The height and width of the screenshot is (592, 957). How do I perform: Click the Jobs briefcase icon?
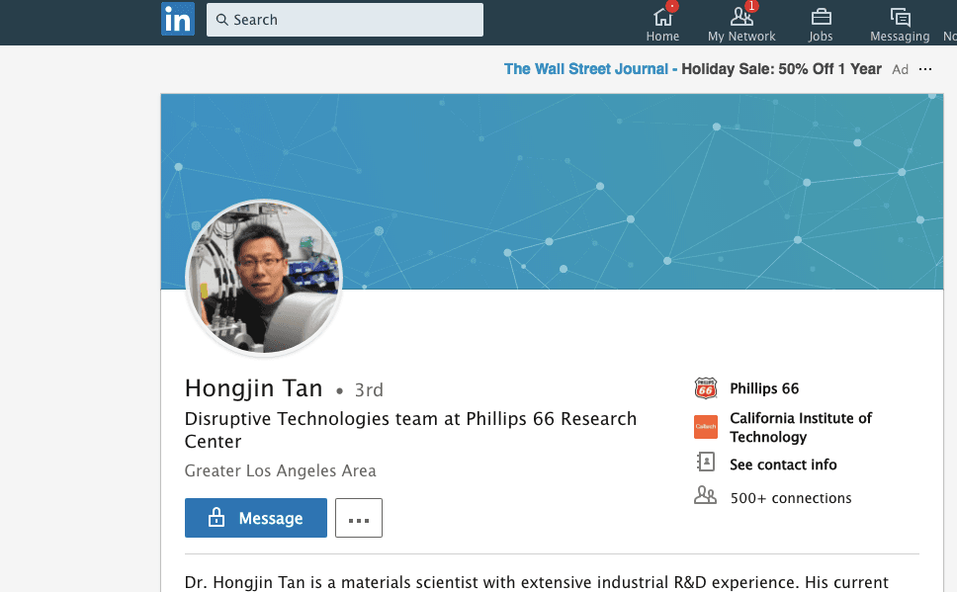click(821, 17)
